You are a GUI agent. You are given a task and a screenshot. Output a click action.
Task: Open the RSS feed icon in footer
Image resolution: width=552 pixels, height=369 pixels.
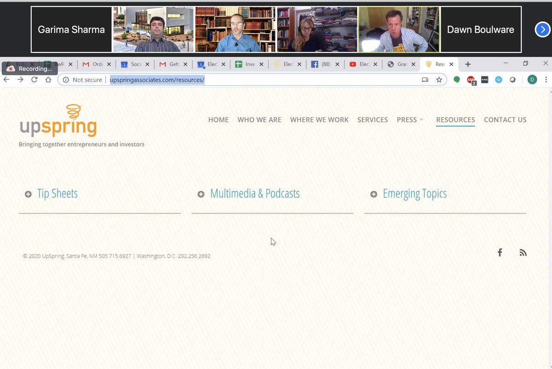pos(523,253)
